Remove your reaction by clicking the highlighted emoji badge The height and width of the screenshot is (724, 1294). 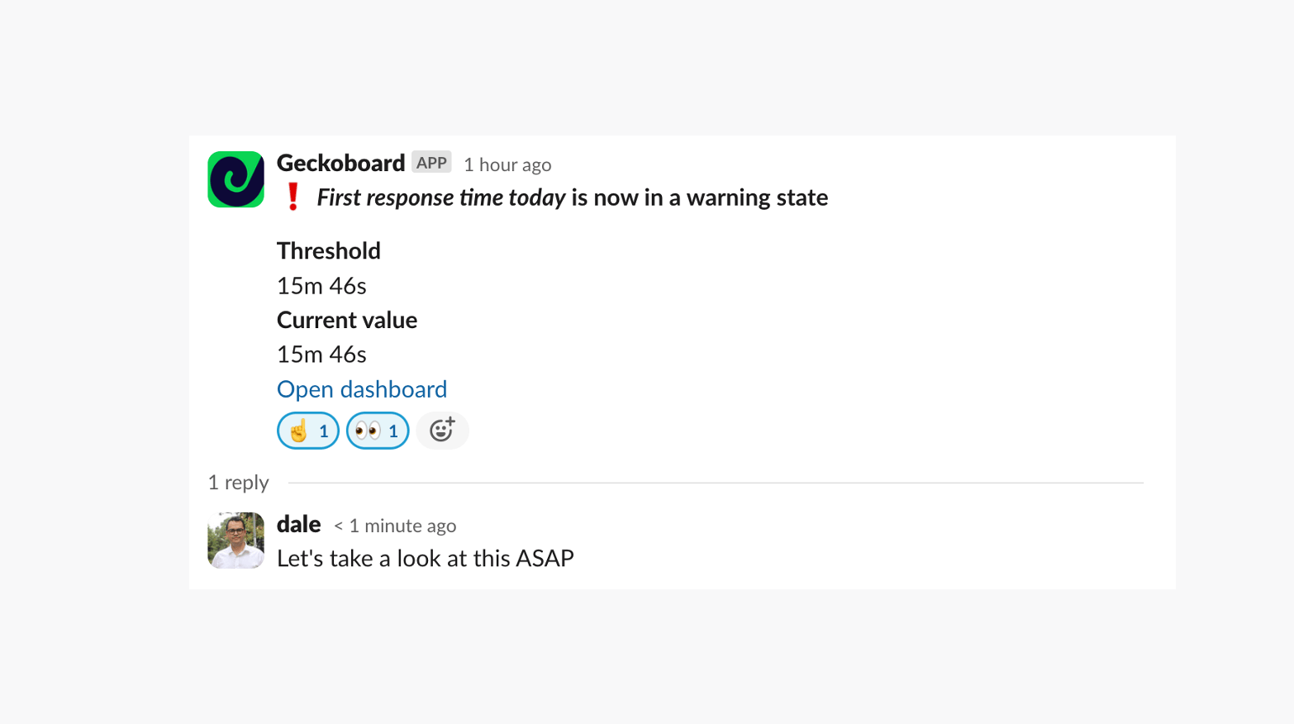pyautogui.click(x=307, y=431)
